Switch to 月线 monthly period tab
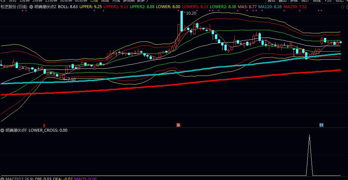Viewport: 348px width, 180px height. (x=116, y=1)
